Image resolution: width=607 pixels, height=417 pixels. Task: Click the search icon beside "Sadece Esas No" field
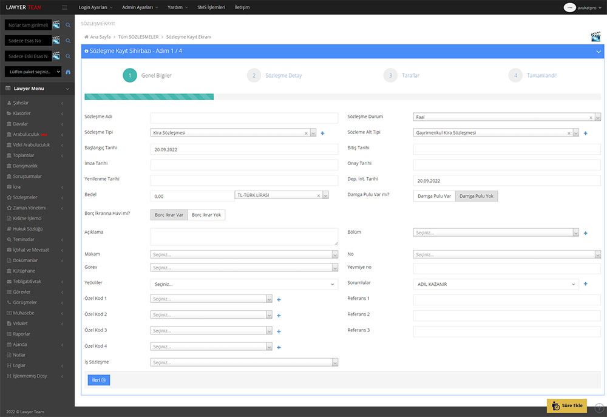coord(68,41)
